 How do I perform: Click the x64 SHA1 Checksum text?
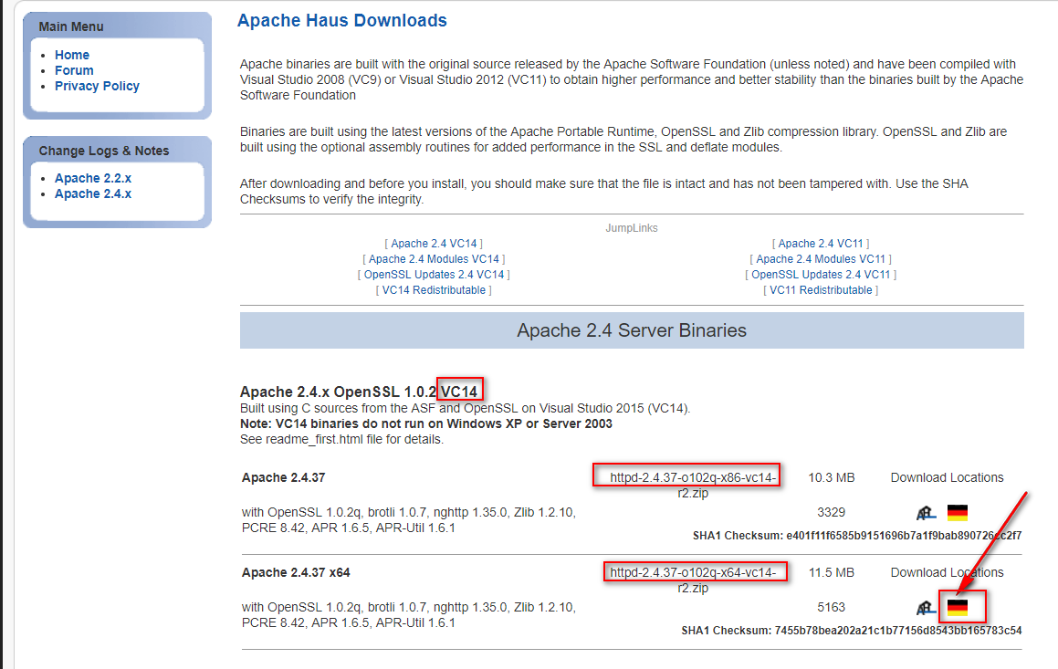tap(852, 631)
